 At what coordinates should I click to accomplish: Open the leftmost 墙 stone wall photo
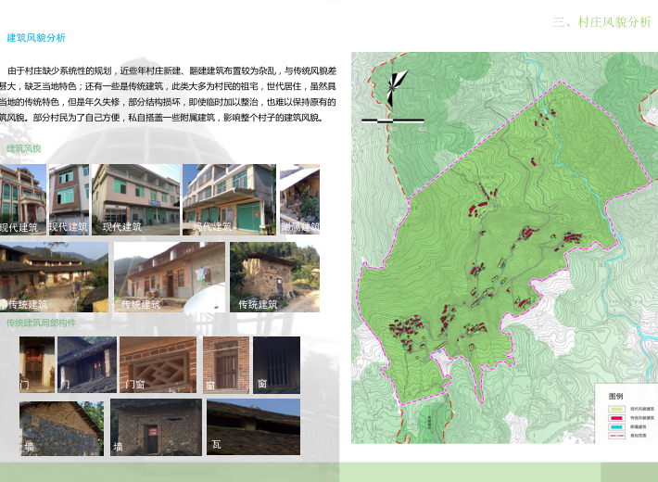coord(60,427)
